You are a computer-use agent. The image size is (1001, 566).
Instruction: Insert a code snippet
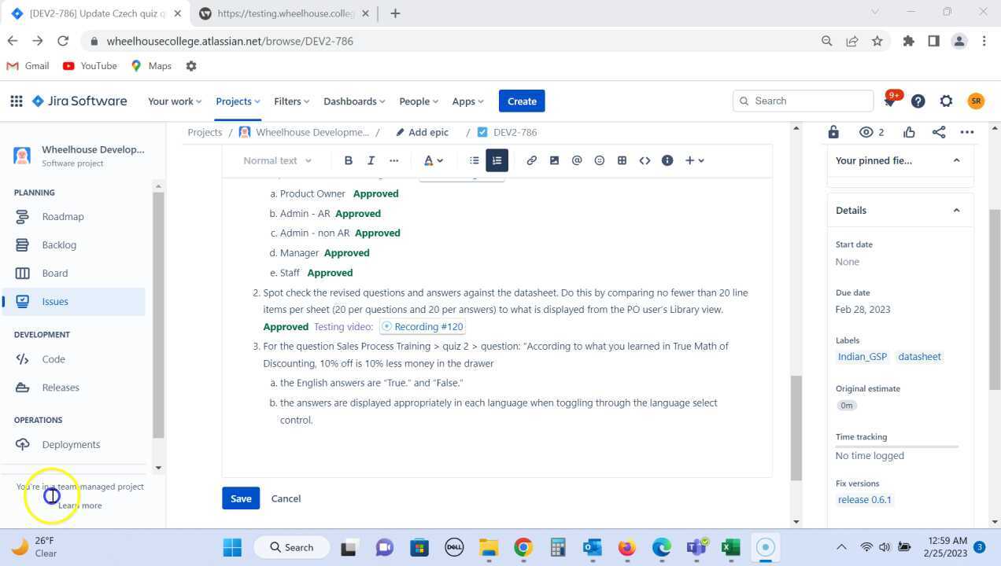(x=645, y=160)
